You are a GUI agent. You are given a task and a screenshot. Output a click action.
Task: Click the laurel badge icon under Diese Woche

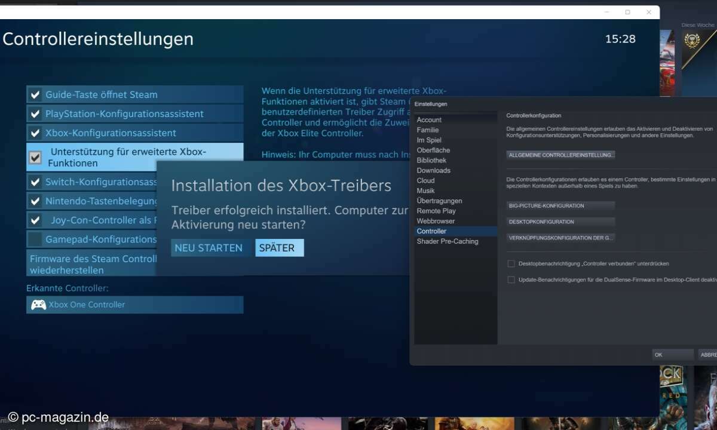point(693,41)
